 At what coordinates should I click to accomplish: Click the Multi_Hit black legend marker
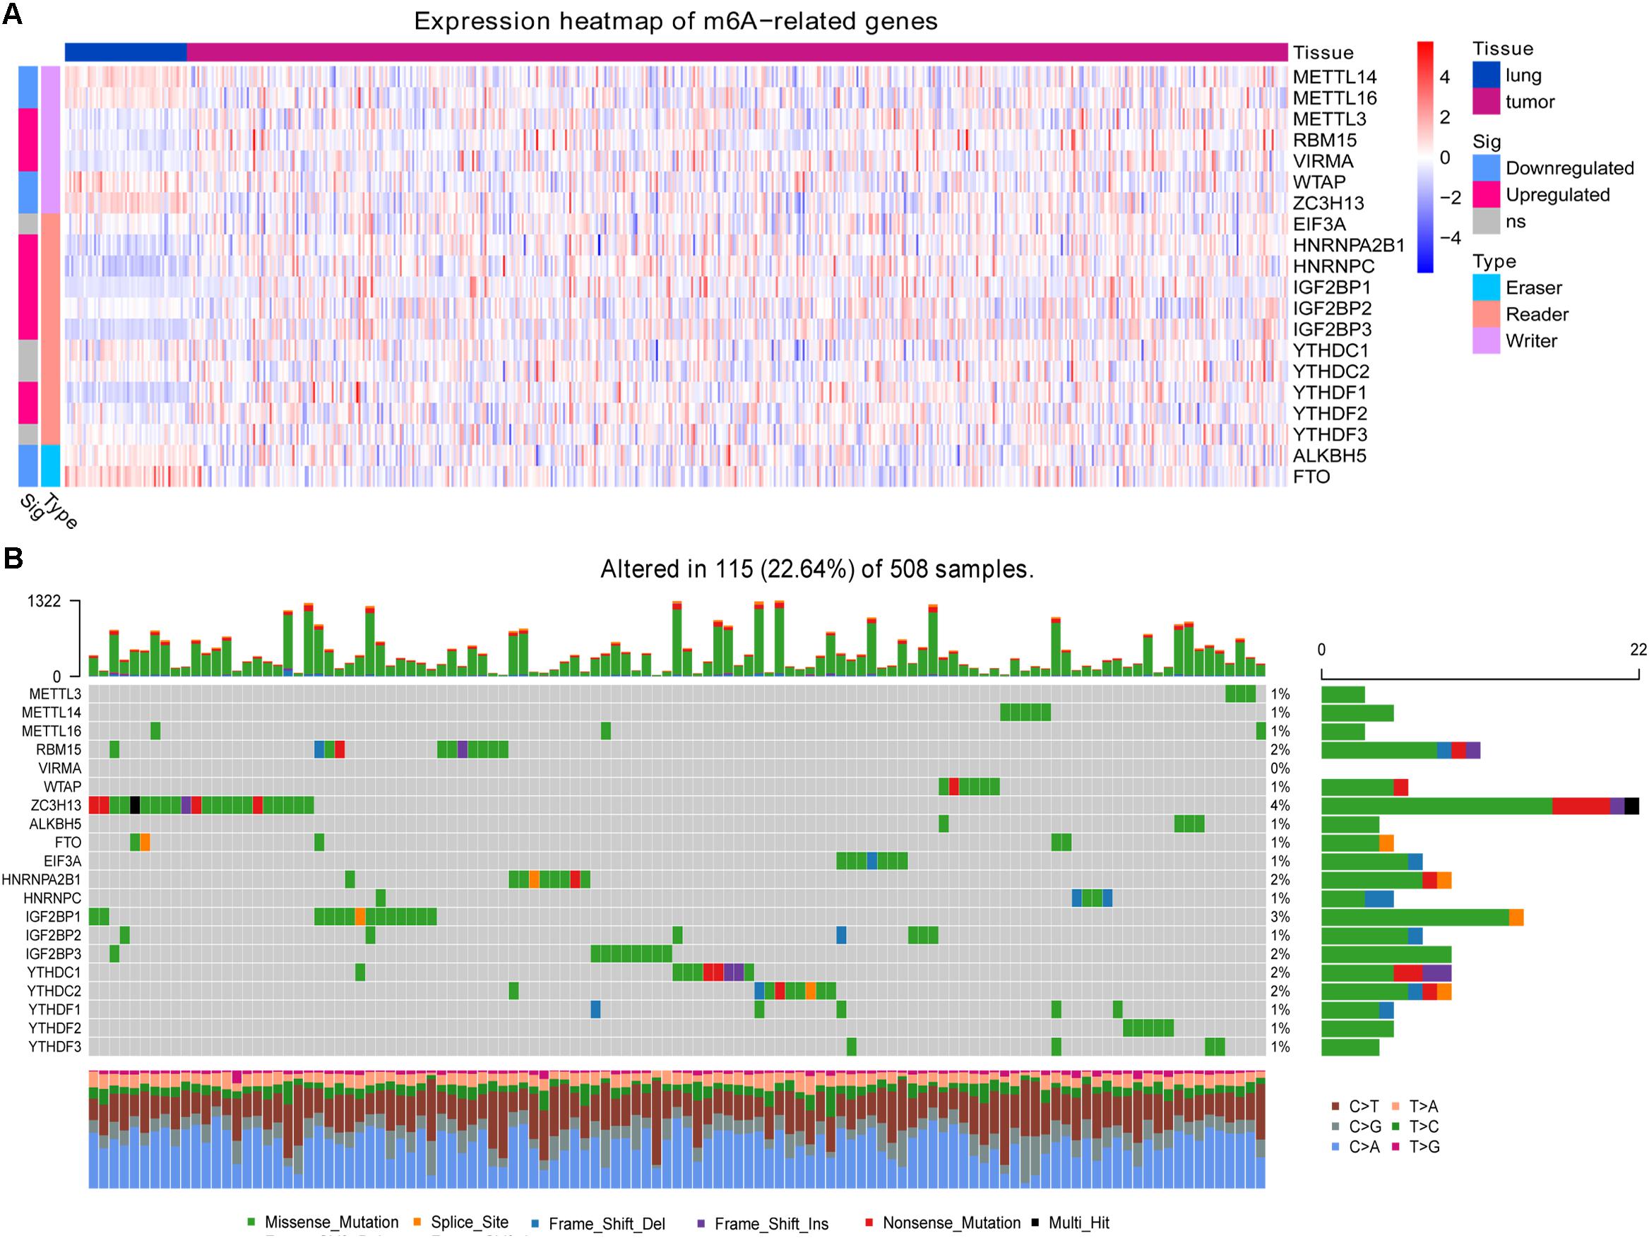(1035, 1223)
